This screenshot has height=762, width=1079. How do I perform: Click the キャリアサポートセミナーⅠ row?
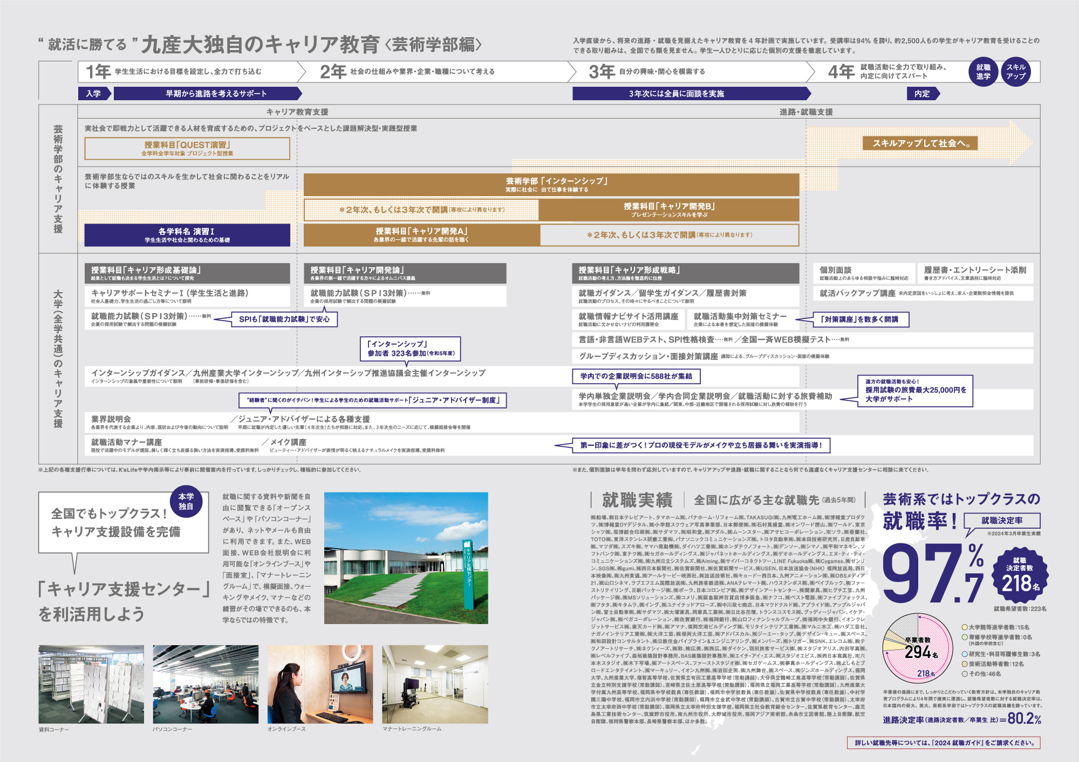coord(187,296)
